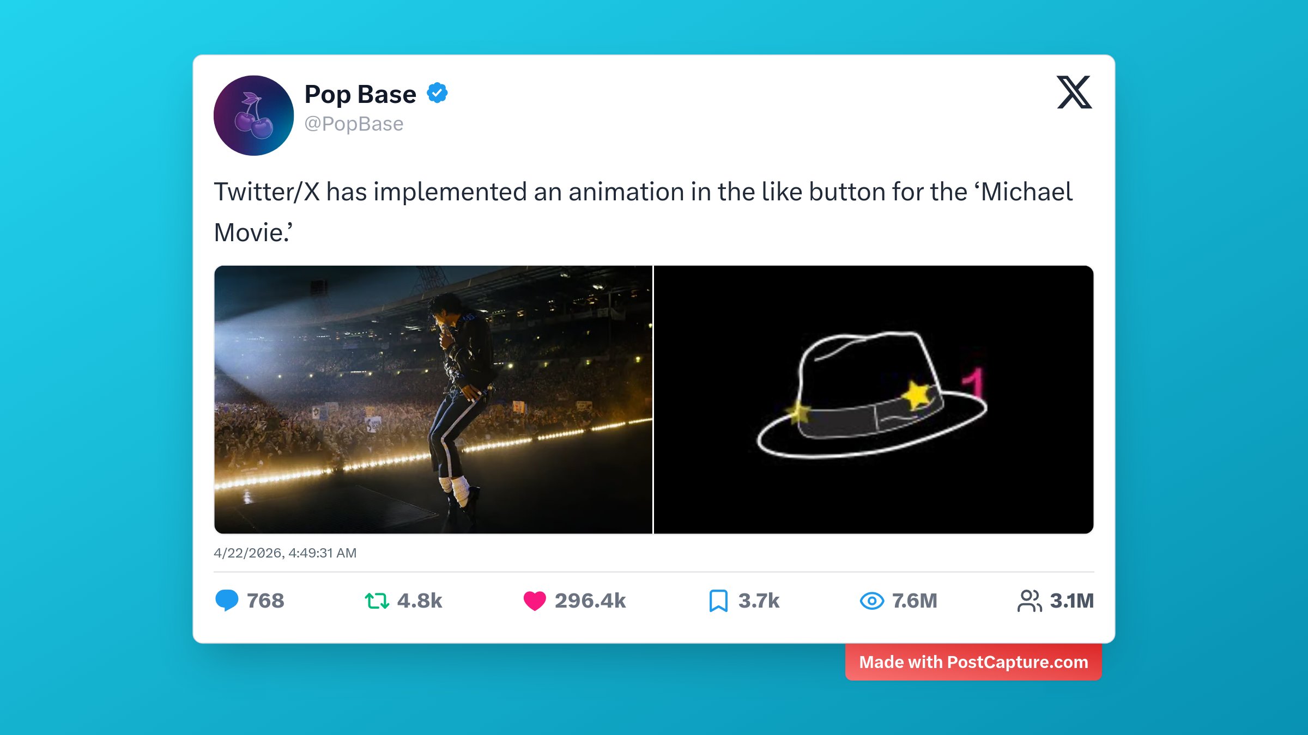Click the 3.7k bookmarks count
The height and width of the screenshot is (735, 1308).
(x=759, y=601)
